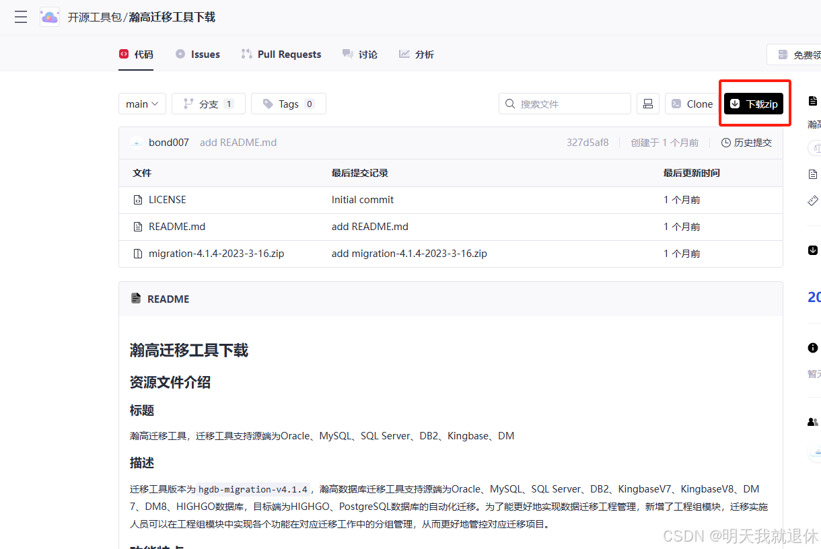Click the LICENSE file icon
The width and height of the screenshot is (821, 549).
(138, 200)
